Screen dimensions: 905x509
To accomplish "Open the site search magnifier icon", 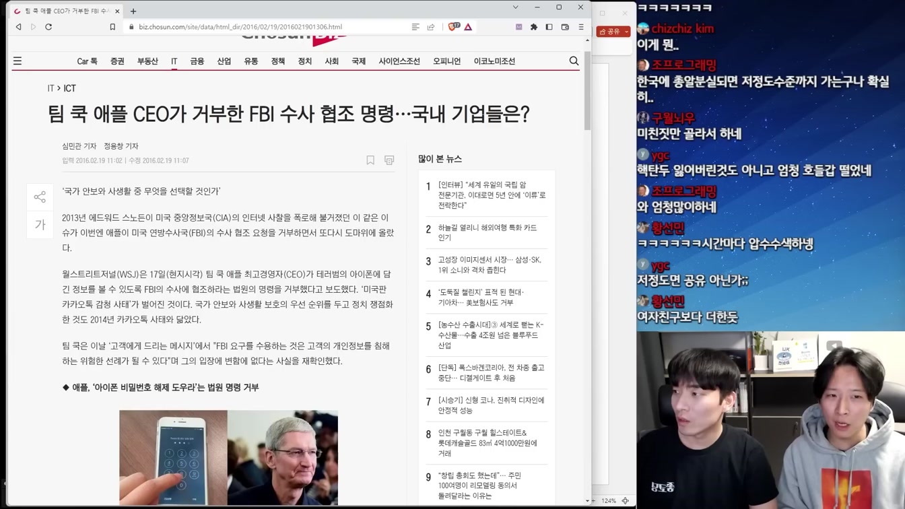I will [x=574, y=61].
